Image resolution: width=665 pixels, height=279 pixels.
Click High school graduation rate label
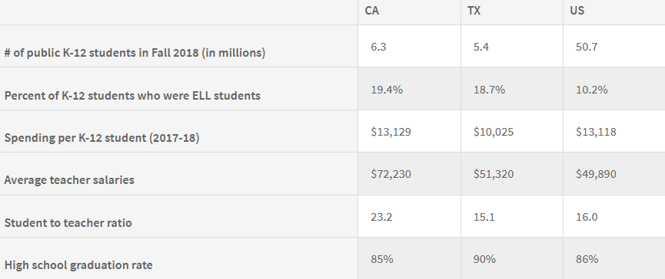click(x=78, y=265)
